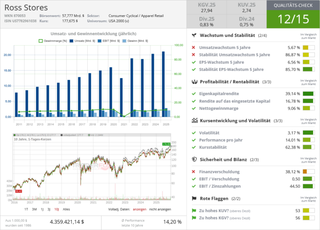Click the Volatilität comparison bar
This screenshot has width=320, height=230.
pos(308,133)
